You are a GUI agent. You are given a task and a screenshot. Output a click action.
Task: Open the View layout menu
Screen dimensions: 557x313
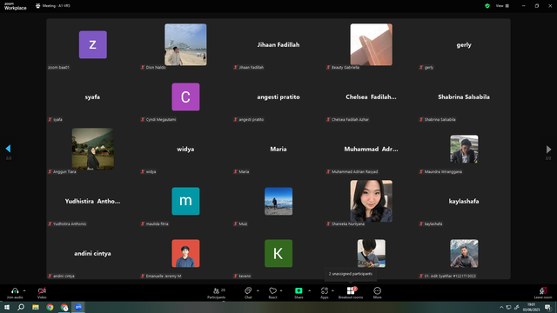(502, 6)
